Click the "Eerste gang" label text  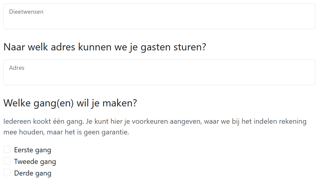pos(33,150)
